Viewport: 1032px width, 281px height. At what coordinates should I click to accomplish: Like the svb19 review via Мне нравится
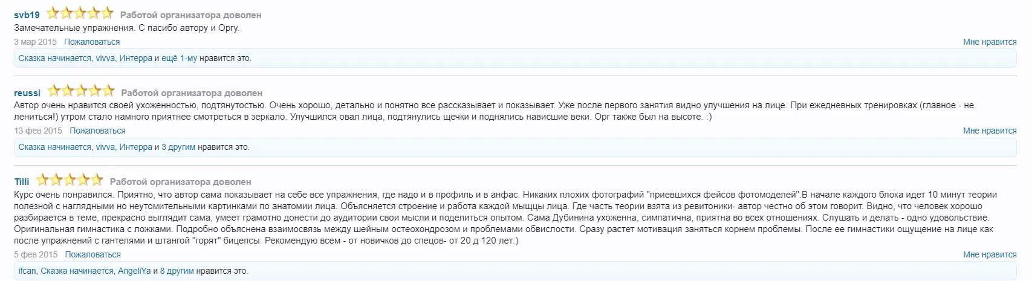(x=990, y=42)
